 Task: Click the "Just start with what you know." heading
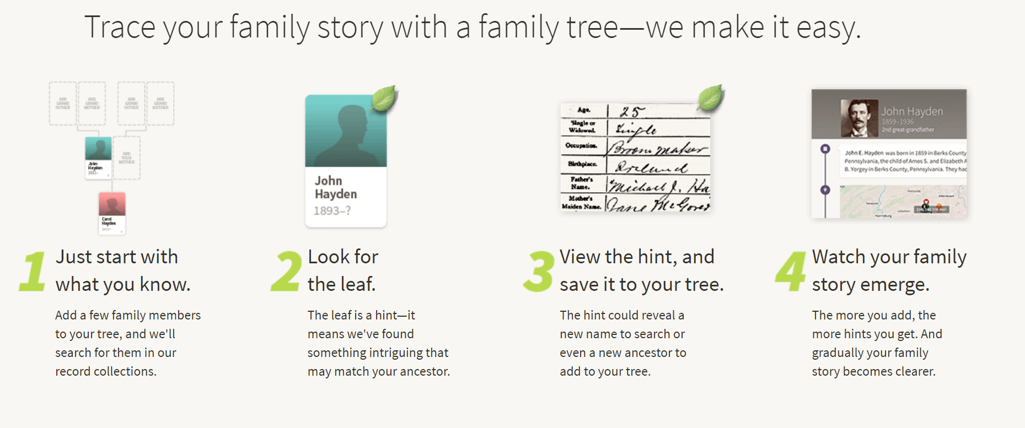(x=122, y=270)
